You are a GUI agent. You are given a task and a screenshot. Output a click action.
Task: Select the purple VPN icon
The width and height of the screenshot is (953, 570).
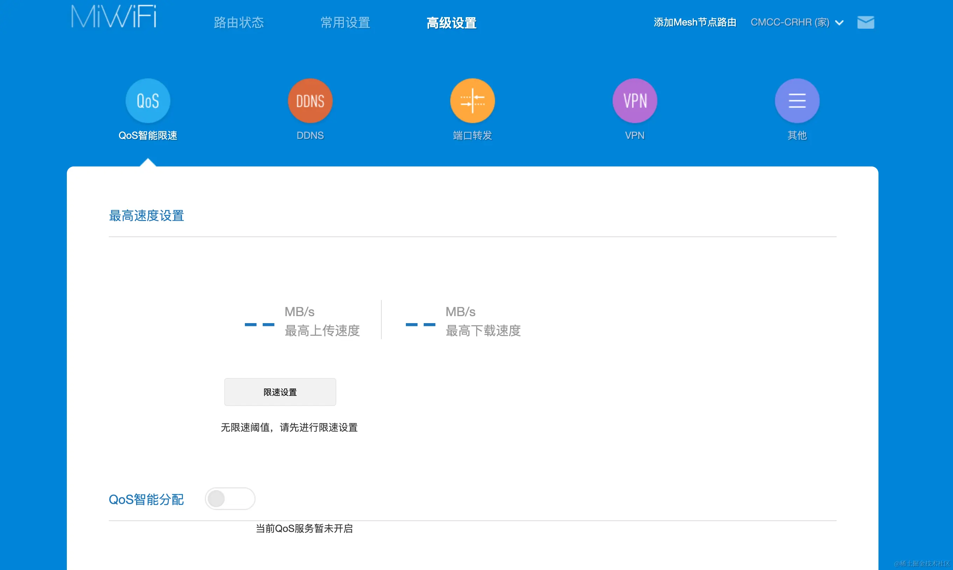(634, 101)
